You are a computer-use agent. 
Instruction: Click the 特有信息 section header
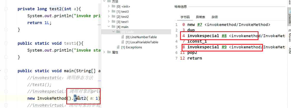click(x=181, y=7)
